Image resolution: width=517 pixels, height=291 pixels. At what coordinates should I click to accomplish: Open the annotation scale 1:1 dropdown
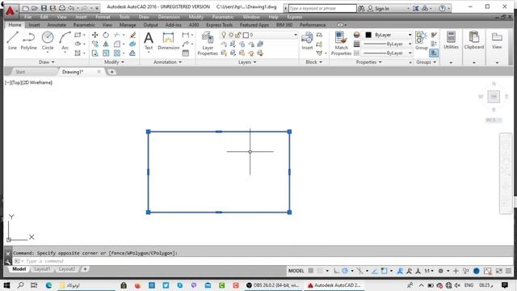pyautogui.click(x=429, y=271)
